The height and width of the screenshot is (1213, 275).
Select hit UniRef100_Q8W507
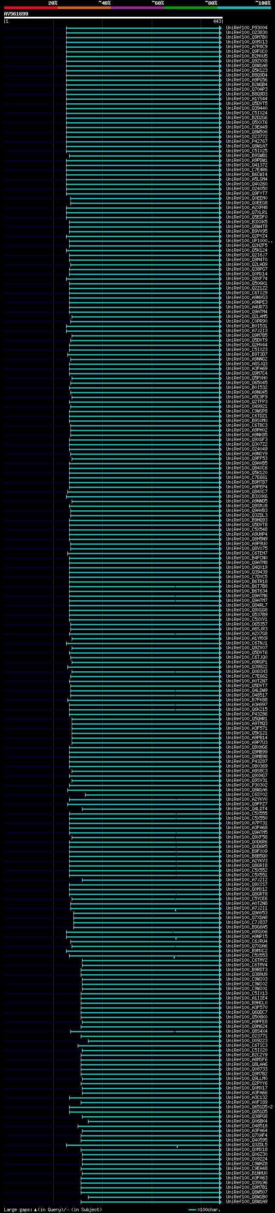point(247,1192)
